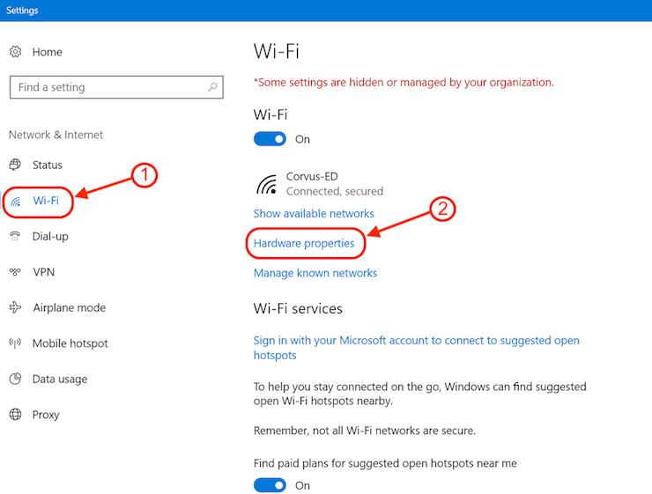Click the Wi-Fi services heading
Viewport: 652px width, 494px height.
click(298, 308)
